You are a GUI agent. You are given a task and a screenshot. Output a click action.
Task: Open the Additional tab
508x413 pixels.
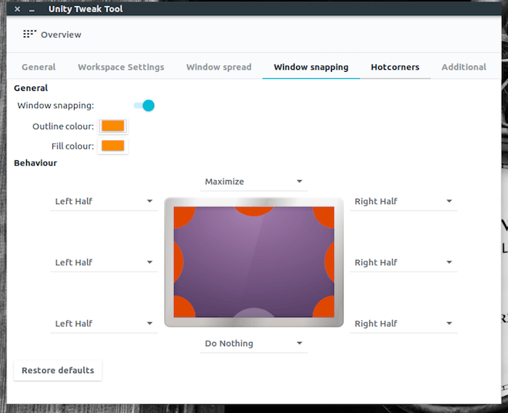click(x=464, y=67)
